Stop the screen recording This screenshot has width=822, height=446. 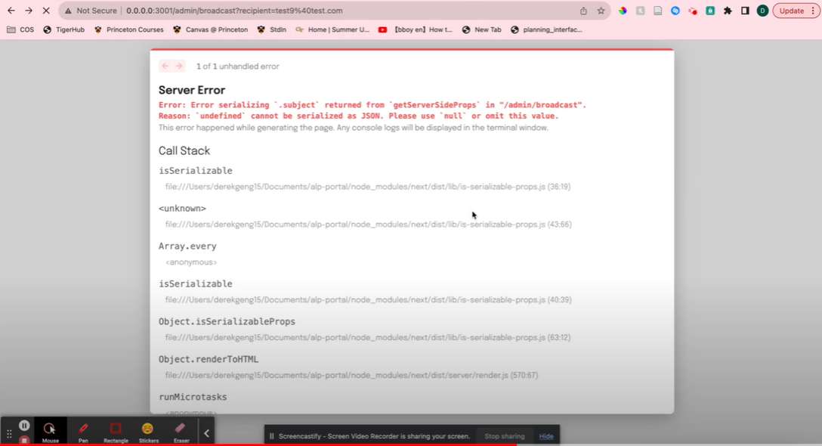(23, 439)
